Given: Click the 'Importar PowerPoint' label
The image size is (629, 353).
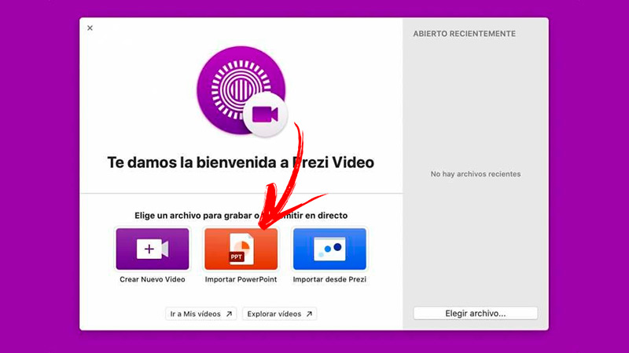Looking at the screenshot, I should [x=241, y=279].
